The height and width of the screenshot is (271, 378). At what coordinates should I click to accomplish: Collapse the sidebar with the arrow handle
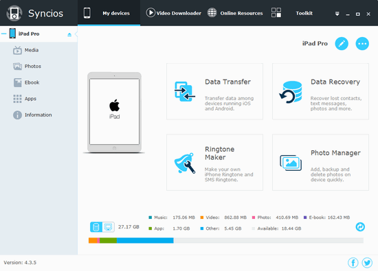(x=76, y=34)
